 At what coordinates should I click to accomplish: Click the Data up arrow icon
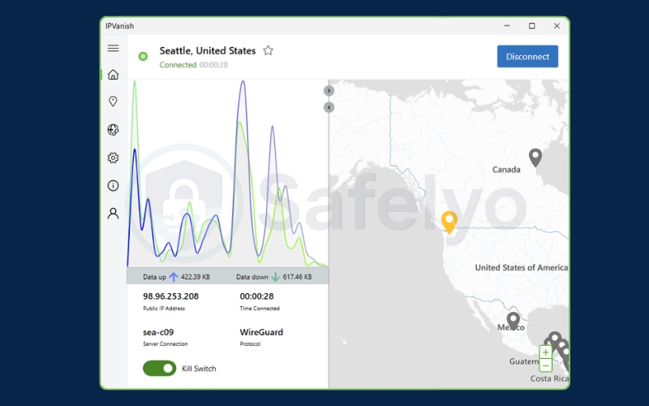pos(174,277)
